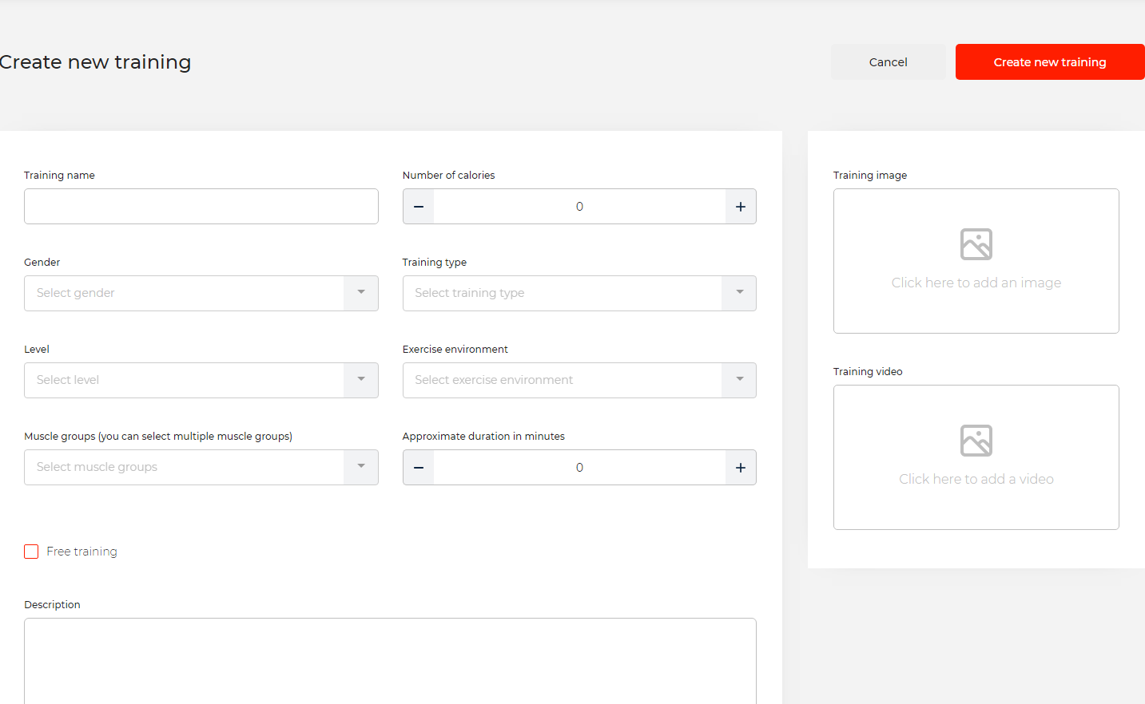Click the minus icon for calories
This screenshot has height=704, width=1145.
pos(419,207)
